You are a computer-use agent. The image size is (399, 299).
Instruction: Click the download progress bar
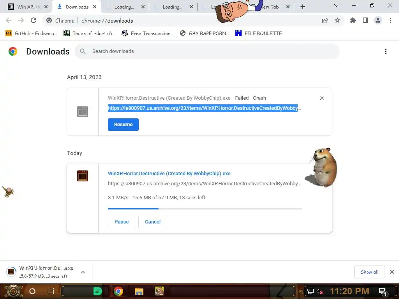click(205, 209)
